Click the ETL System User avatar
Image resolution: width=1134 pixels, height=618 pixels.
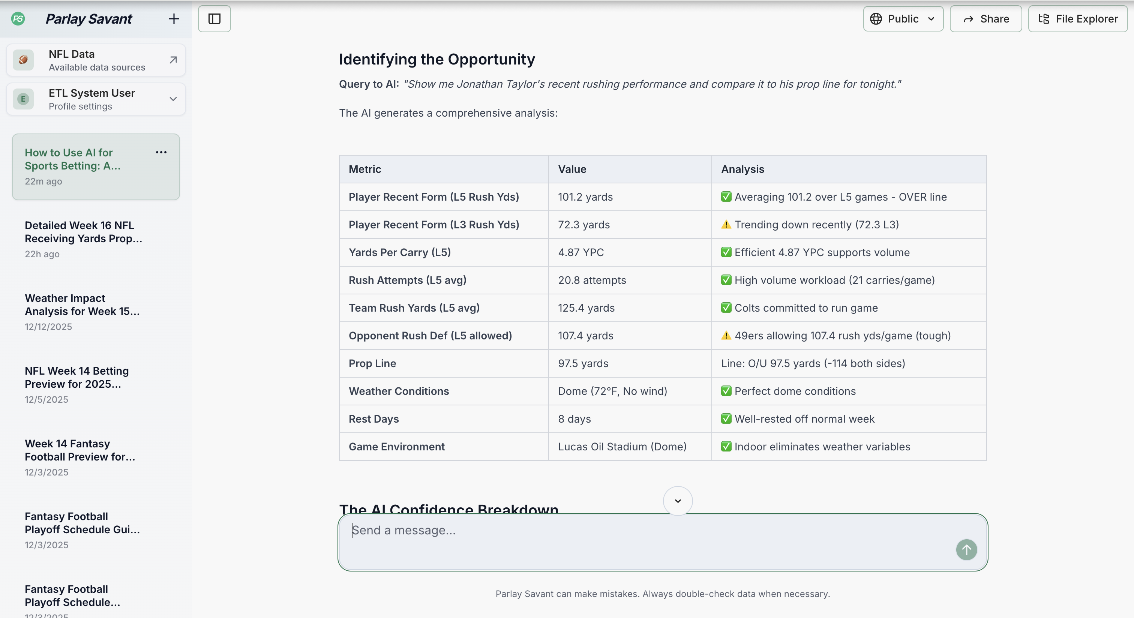click(23, 99)
